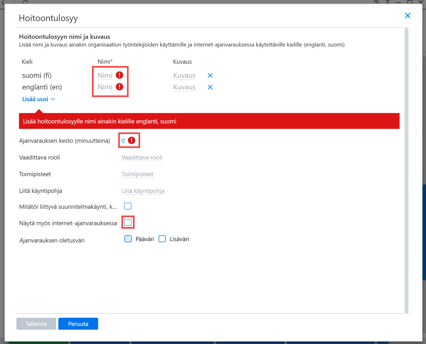Click the error icon beside englanti Nimi

point(119,87)
